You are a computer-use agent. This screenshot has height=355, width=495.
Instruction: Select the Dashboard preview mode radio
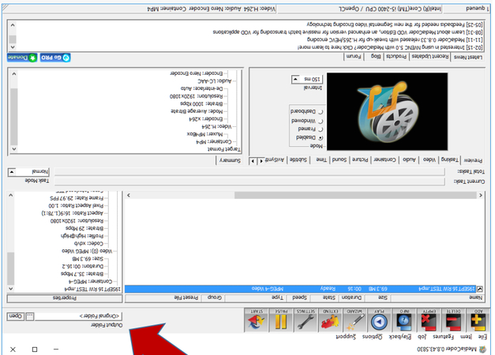[321, 112]
